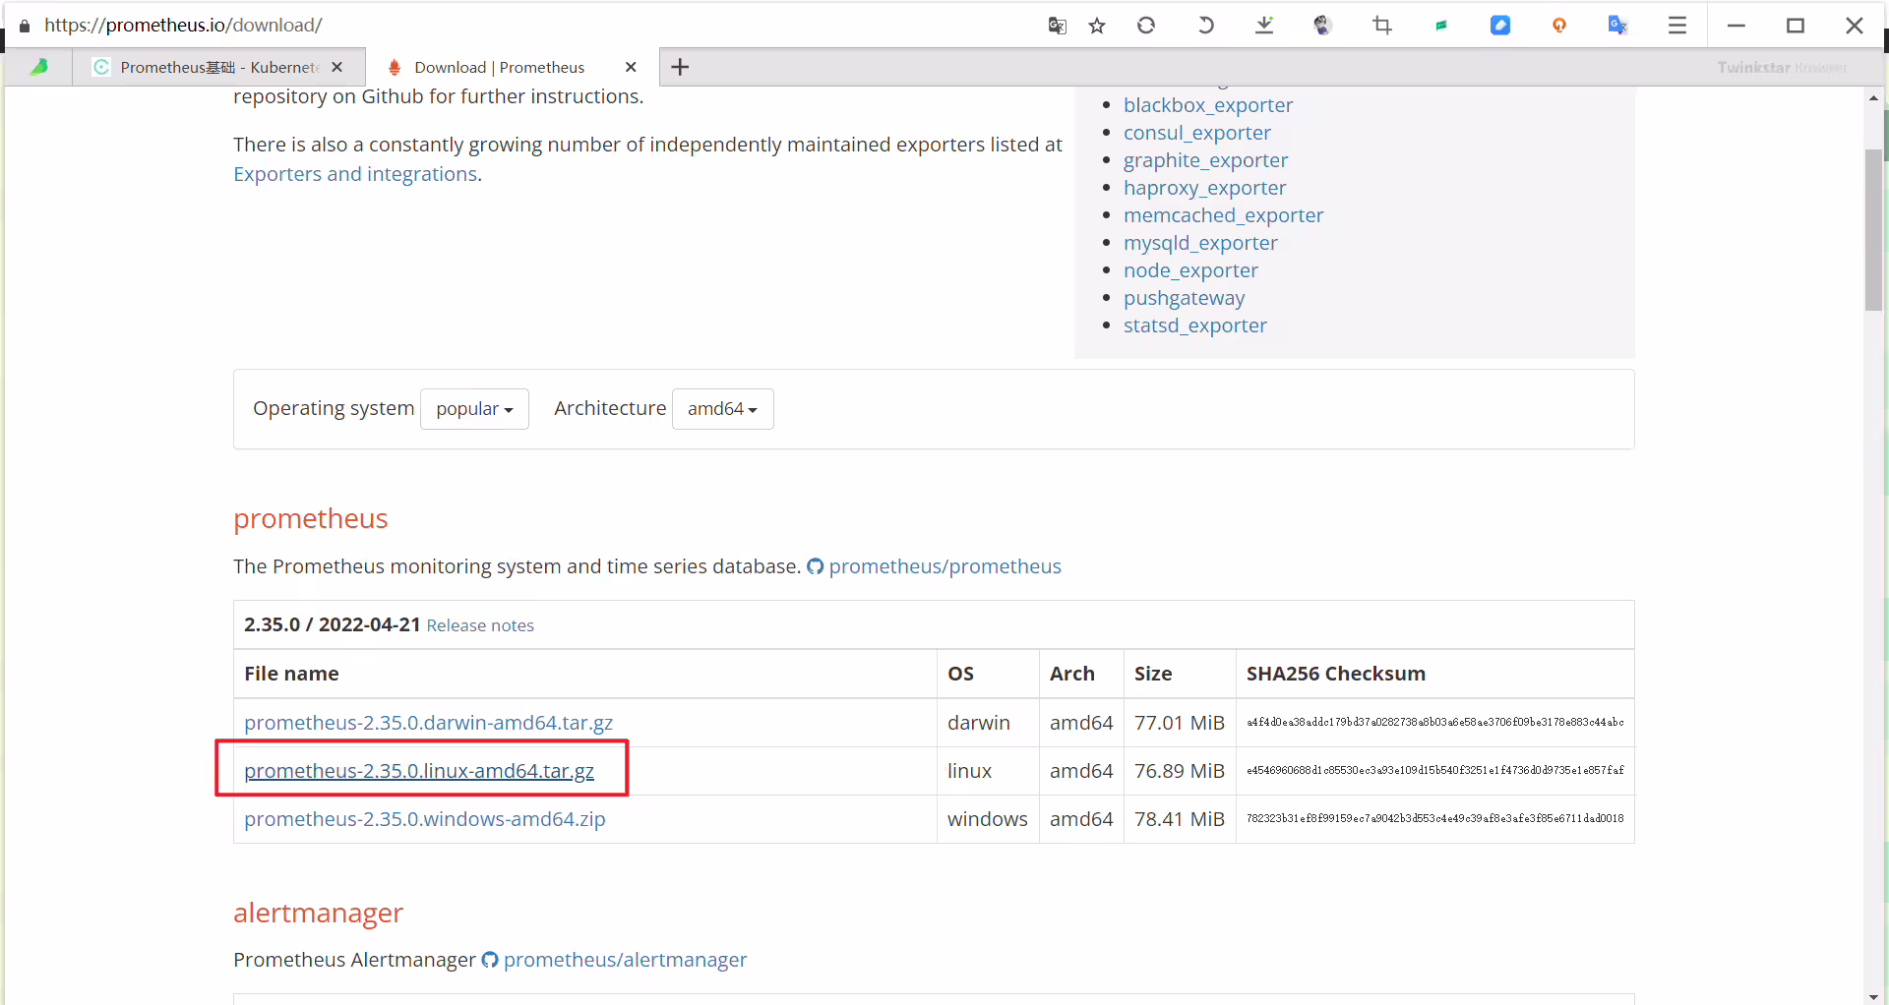This screenshot has width=1889, height=1005.
Task: Click the blue eraser extension icon
Action: pos(1500,26)
